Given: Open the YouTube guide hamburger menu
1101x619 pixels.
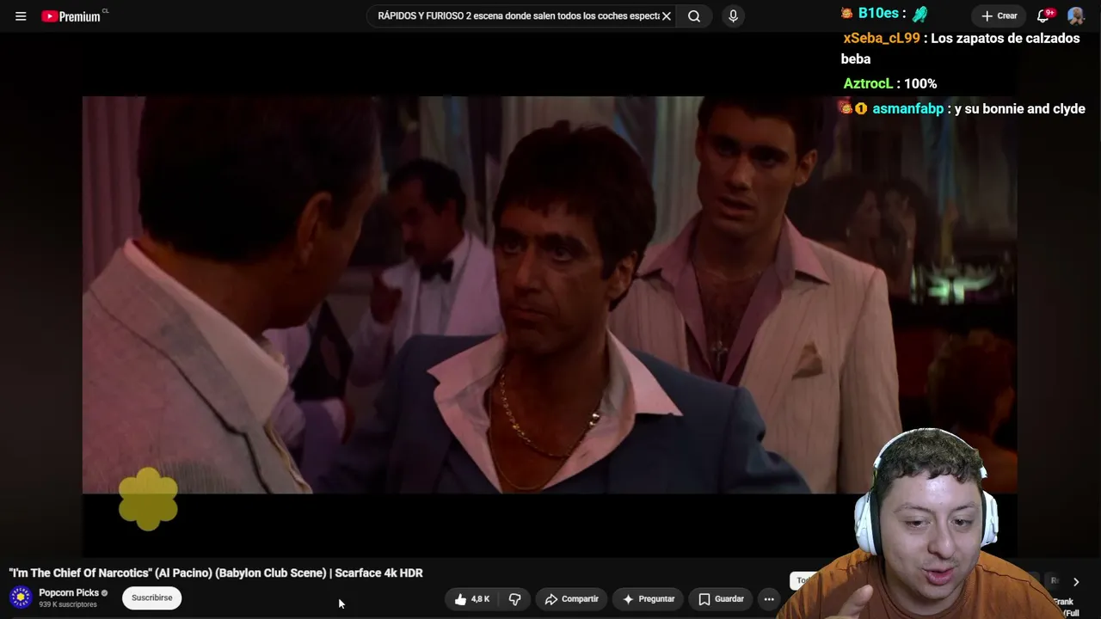Looking at the screenshot, I should tap(21, 16).
